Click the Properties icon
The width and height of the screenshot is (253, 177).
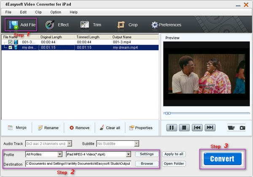(x=132, y=128)
